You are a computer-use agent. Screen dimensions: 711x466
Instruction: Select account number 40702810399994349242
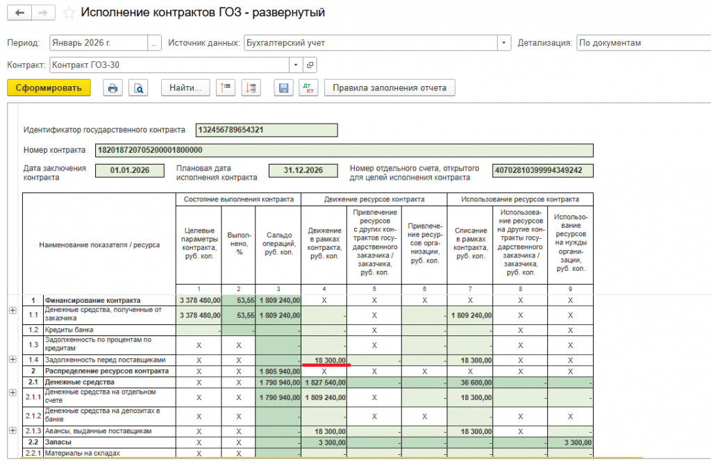tap(543, 171)
